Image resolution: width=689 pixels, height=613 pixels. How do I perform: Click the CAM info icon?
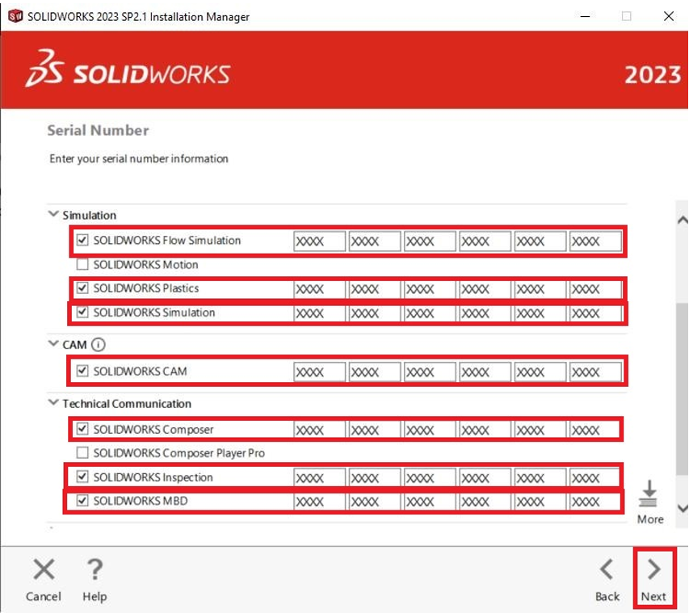(x=99, y=345)
